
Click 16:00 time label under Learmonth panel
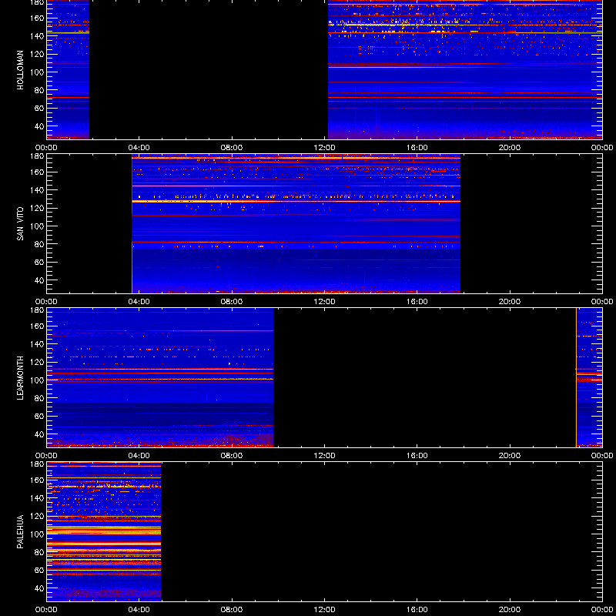(417, 456)
